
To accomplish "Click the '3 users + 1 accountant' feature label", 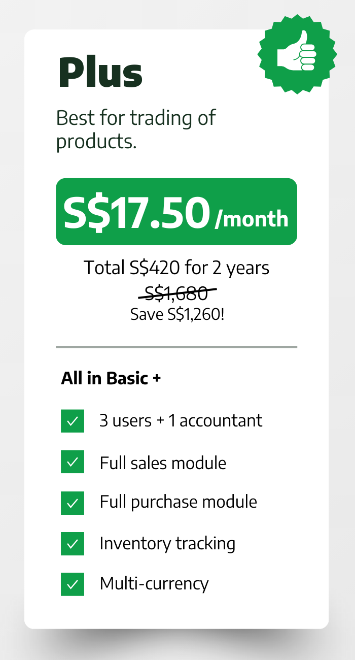I will (x=181, y=421).
